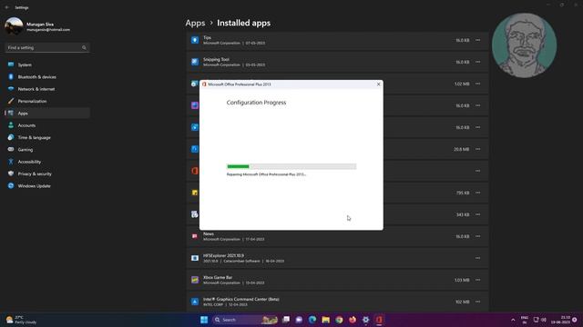Click the Tips app icon
583x327 pixels.
click(x=195, y=40)
